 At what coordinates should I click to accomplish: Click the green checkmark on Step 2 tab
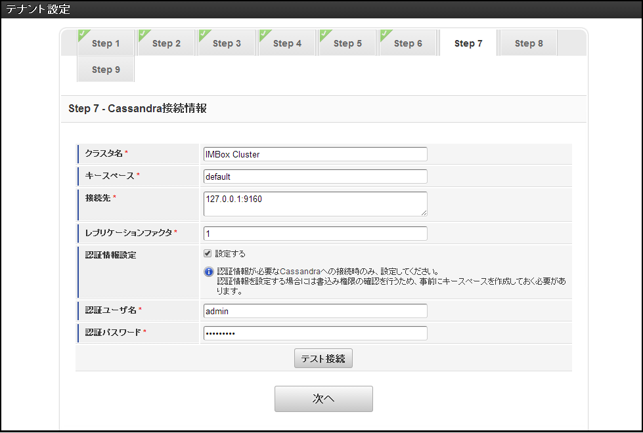[143, 33]
